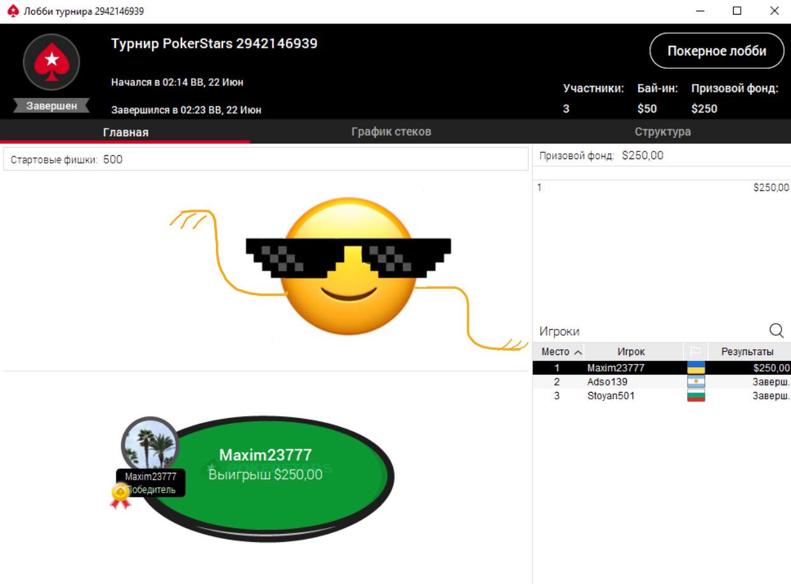Click the PokerStars red spade logo
The image size is (791, 586).
(x=52, y=62)
